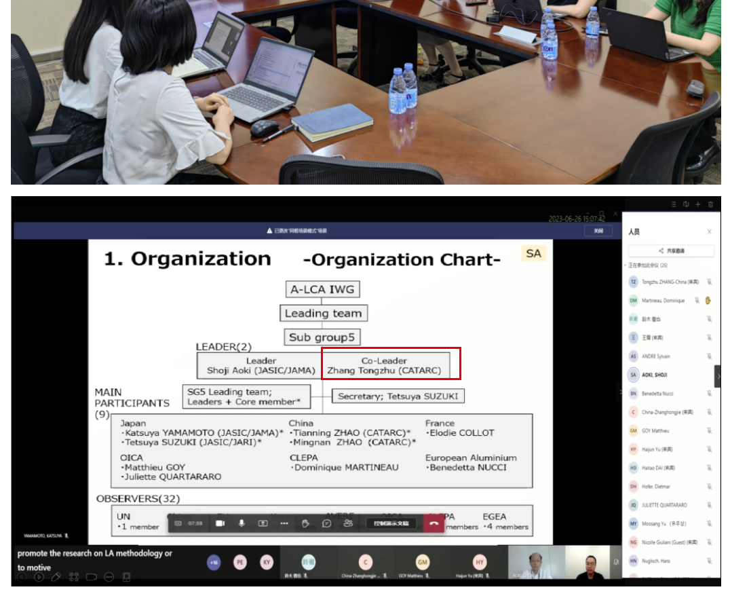
Task: Mute the microphone in meeting toolbar
Action: pyautogui.click(x=242, y=523)
